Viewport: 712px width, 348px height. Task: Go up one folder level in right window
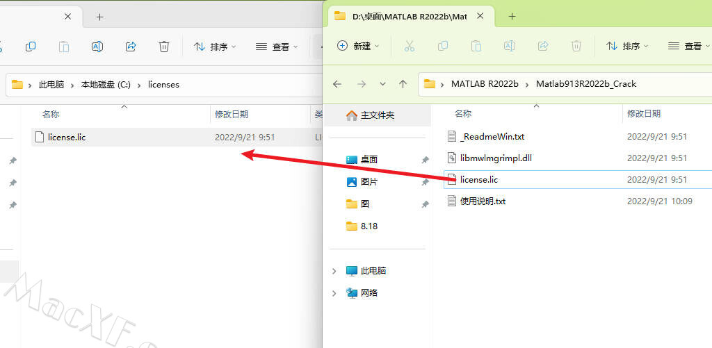(403, 84)
